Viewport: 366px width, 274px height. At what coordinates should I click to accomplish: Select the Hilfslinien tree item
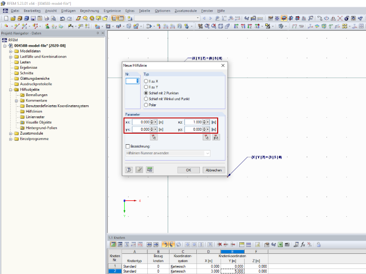pos(34,112)
